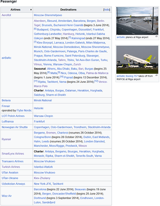Open Warsaw-Chopin in LOT row

tap(43, 116)
